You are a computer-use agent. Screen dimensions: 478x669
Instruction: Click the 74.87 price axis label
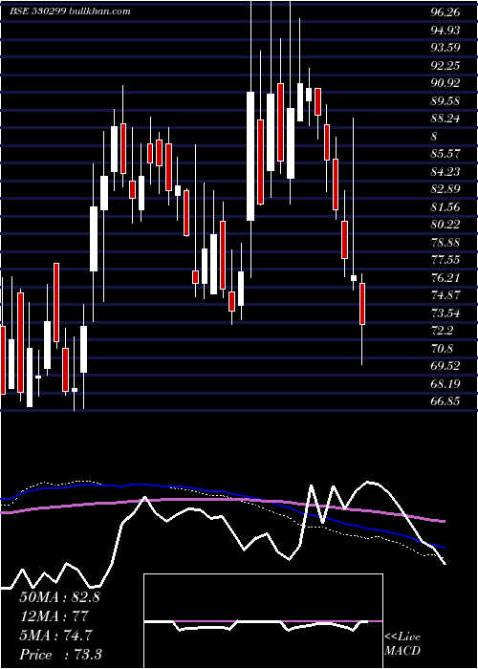pyautogui.click(x=445, y=295)
